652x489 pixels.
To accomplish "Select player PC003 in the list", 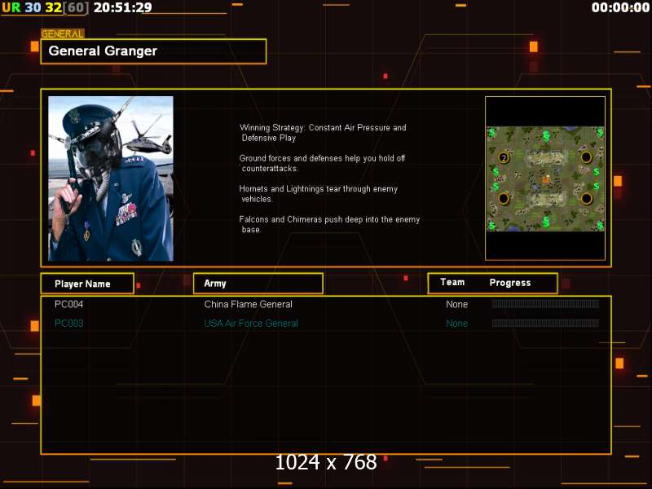I will [x=69, y=323].
